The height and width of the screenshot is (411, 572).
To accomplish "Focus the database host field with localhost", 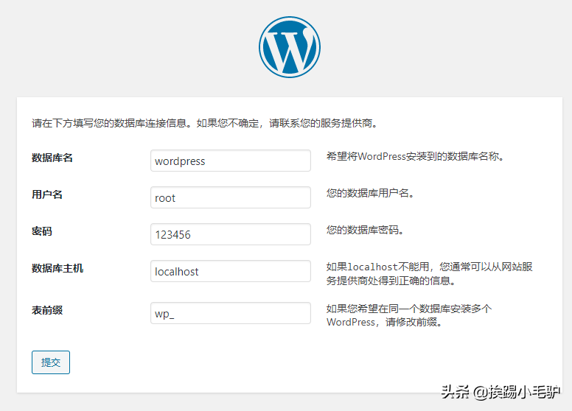I will [x=231, y=271].
